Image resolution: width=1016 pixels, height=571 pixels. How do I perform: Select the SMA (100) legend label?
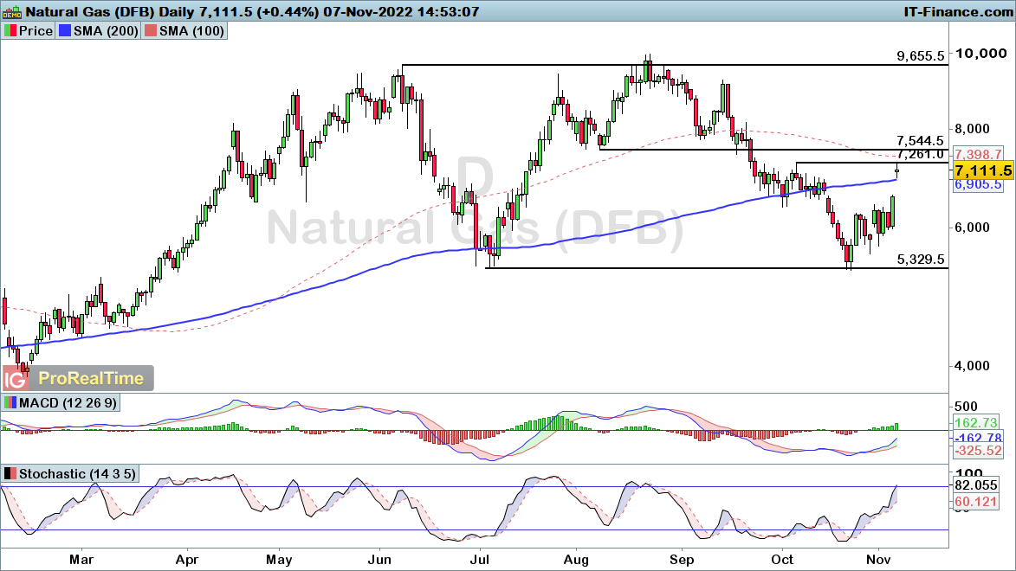click(191, 31)
